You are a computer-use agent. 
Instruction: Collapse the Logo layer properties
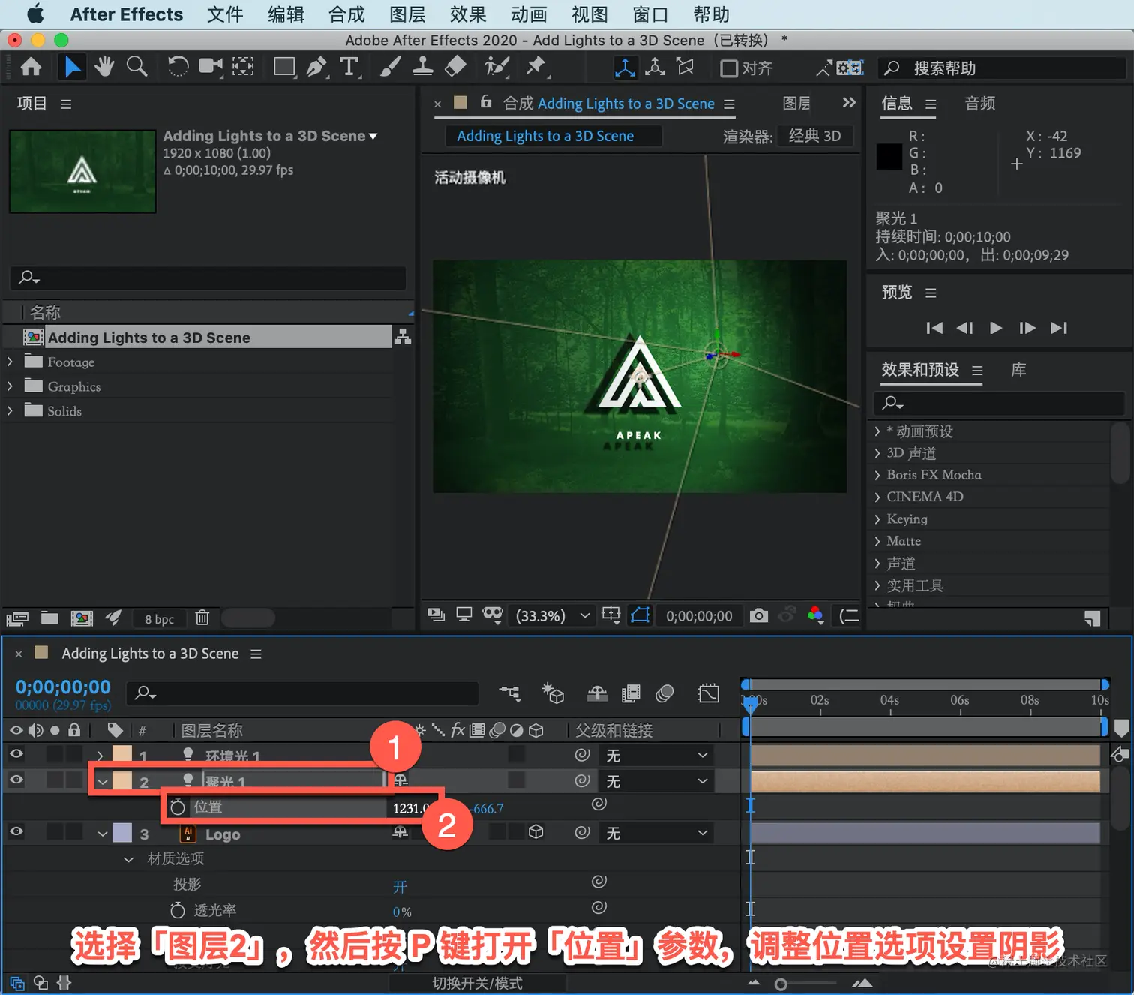(103, 834)
